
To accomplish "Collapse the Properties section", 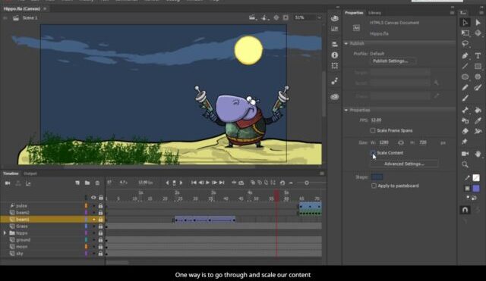I will (346, 110).
